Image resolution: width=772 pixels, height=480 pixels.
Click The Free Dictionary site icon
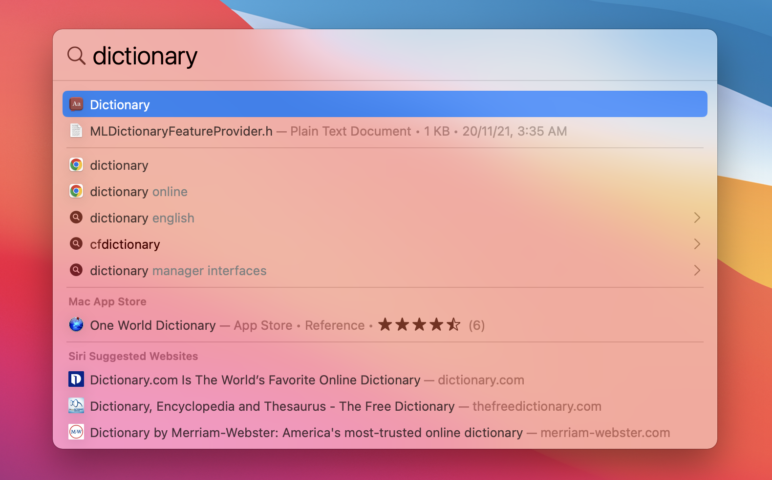point(76,406)
